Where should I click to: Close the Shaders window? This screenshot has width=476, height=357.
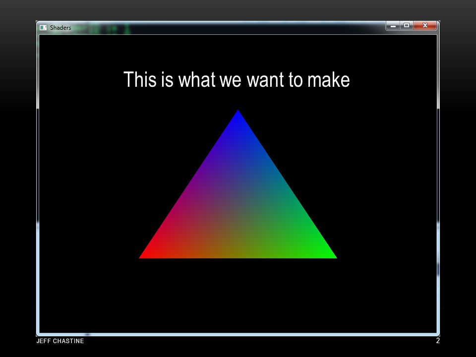point(425,26)
